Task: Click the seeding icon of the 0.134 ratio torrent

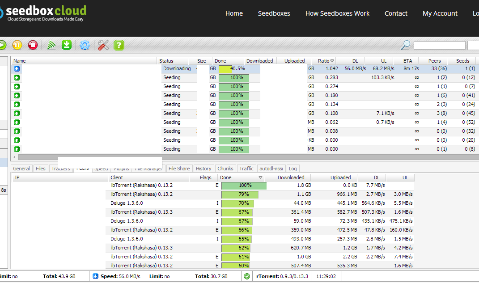Action: 17,105
